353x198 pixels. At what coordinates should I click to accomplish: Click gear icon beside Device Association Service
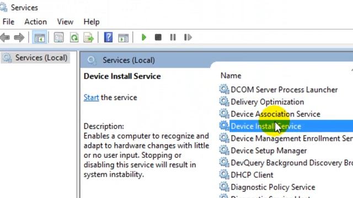point(224,113)
